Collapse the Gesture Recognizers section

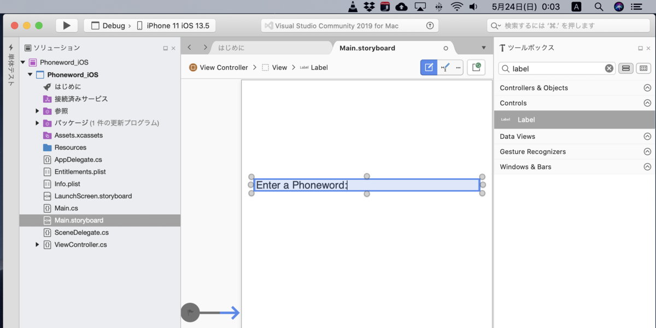pos(647,151)
